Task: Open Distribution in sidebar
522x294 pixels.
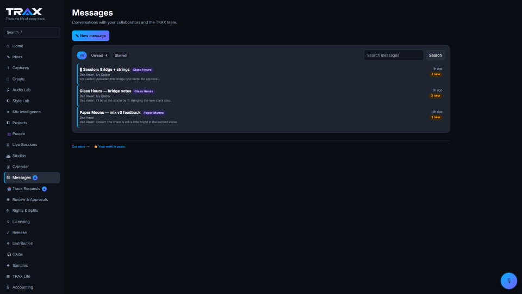Action: pyautogui.click(x=32, y=243)
